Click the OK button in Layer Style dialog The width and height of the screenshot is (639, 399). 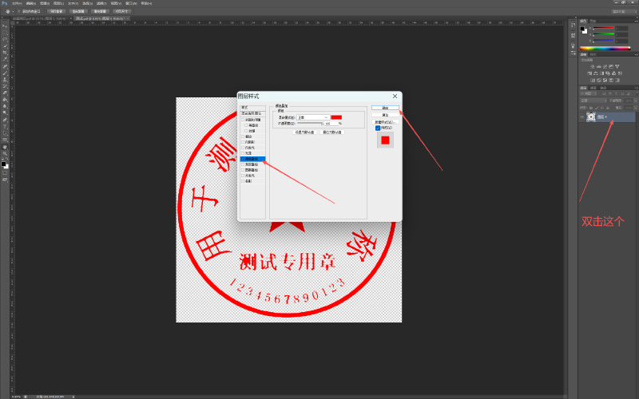[385, 107]
